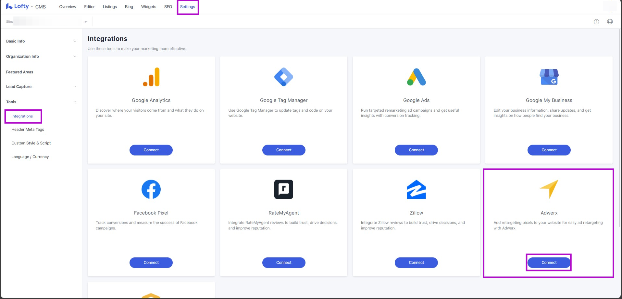
Task: Connect the Adwerx integration
Action: 549,263
